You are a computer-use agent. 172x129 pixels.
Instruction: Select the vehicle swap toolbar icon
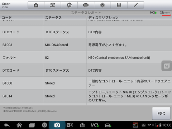53,5
